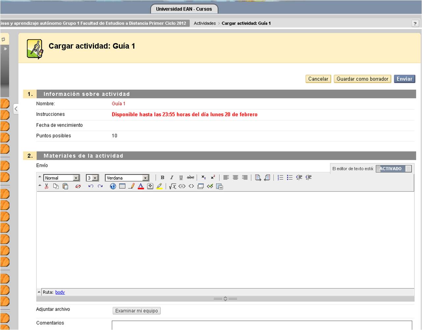Viewport: 422px width, 330px height.
Task: Pick the text color swatch icon
Action: click(141, 186)
